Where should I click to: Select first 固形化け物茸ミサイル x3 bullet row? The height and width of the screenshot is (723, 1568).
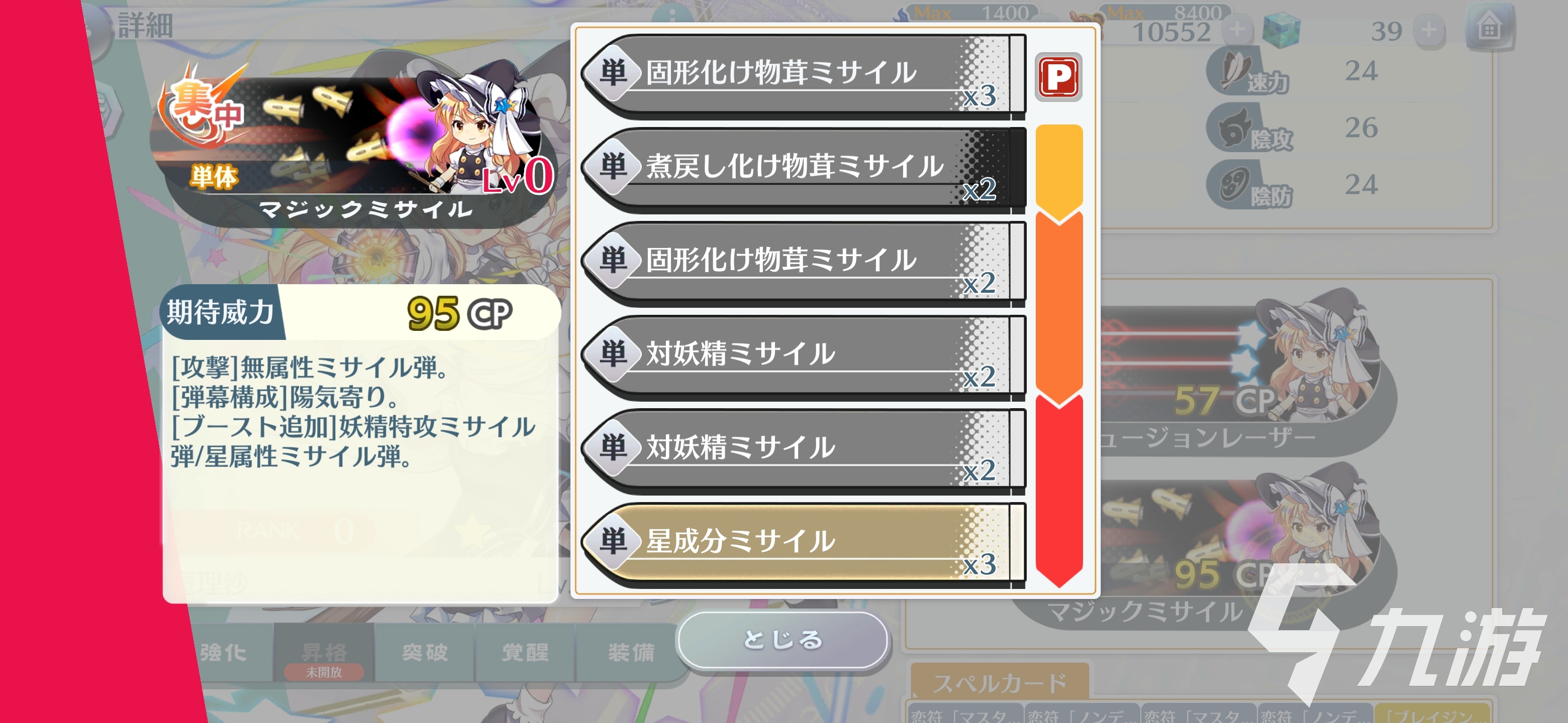(x=804, y=75)
